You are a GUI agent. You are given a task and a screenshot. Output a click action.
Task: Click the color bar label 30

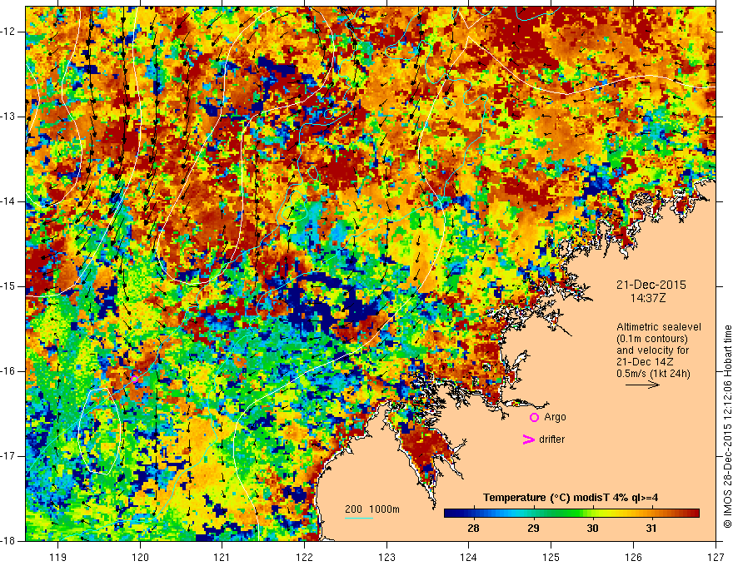(592, 529)
